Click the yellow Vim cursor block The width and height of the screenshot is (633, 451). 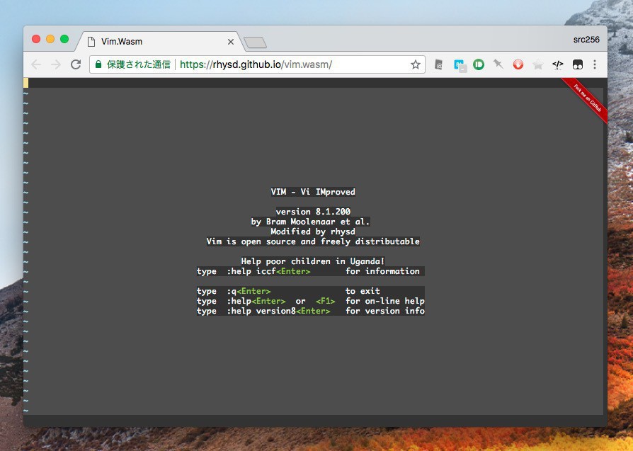click(25, 83)
